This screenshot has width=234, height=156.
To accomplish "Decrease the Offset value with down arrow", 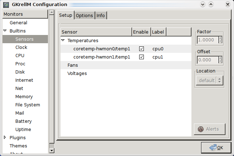I will click(220, 62).
